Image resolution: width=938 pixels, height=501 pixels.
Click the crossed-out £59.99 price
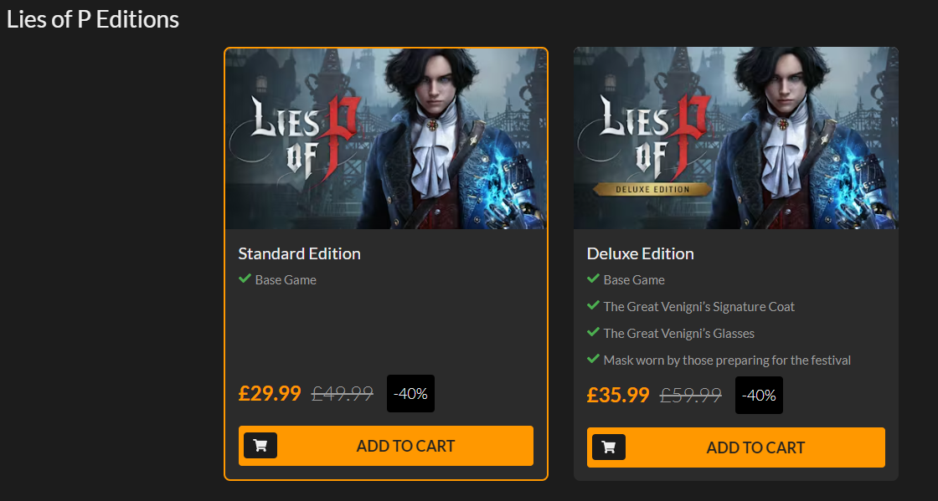tap(691, 396)
